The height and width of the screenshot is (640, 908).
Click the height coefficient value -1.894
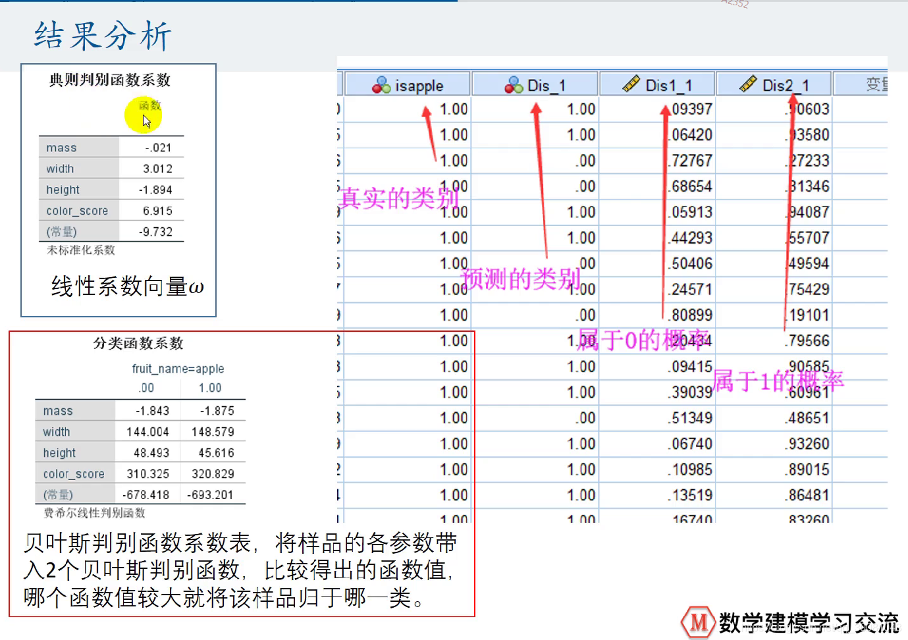click(x=155, y=190)
